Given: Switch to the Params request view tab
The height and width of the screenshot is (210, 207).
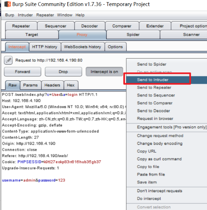Looking at the screenshot, I should click(x=30, y=85).
